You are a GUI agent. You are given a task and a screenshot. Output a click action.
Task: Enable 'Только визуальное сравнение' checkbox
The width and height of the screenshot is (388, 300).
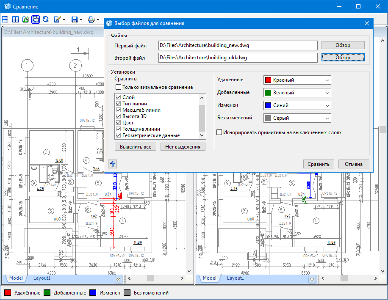click(x=119, y=87)
